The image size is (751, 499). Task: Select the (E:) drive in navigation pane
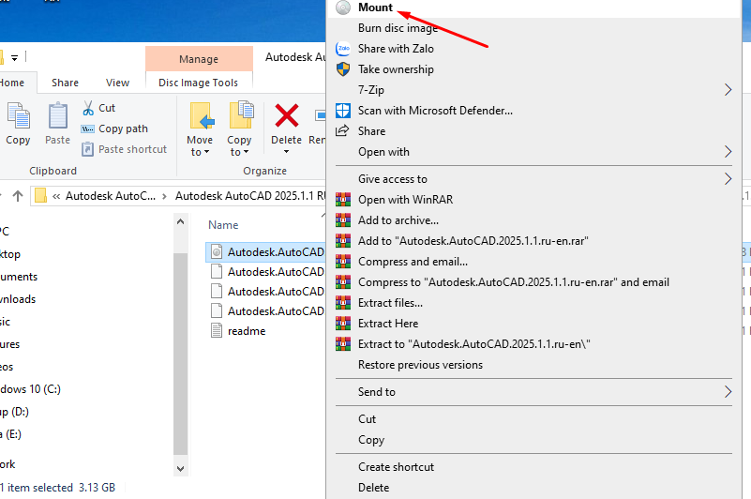[x=10, y=434]
